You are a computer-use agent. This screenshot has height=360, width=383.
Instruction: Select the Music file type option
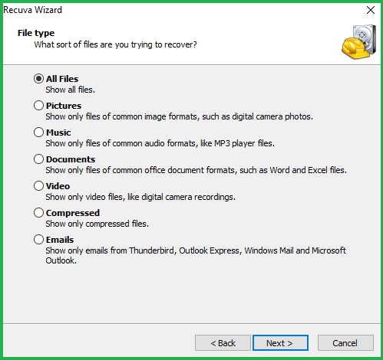pos(38,133)
